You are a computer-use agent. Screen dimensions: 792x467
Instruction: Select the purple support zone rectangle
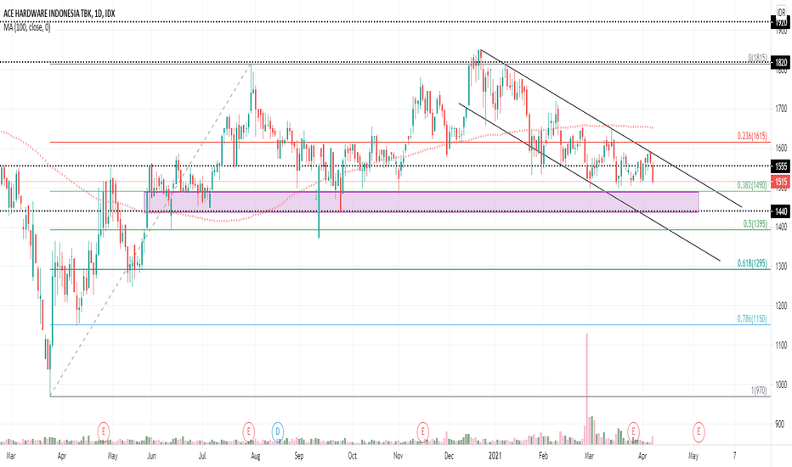(421, 202)
